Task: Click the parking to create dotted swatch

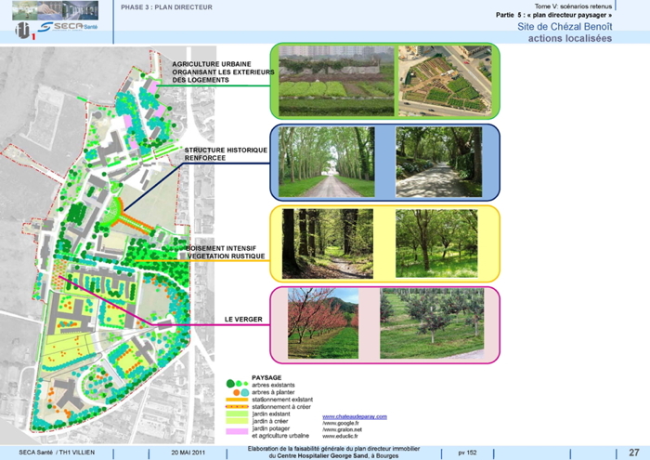Action: [x=240, y=407]
